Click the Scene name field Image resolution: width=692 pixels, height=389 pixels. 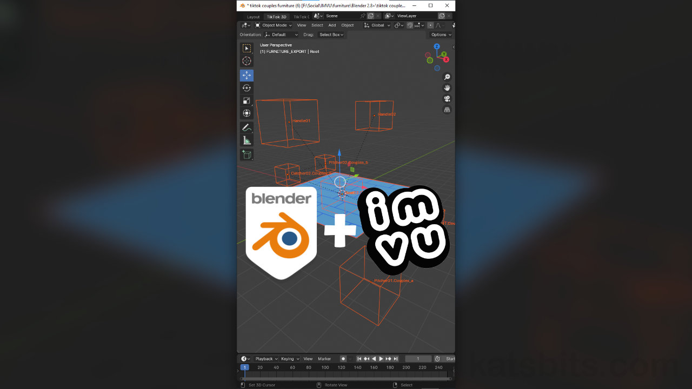pos(342,16)
